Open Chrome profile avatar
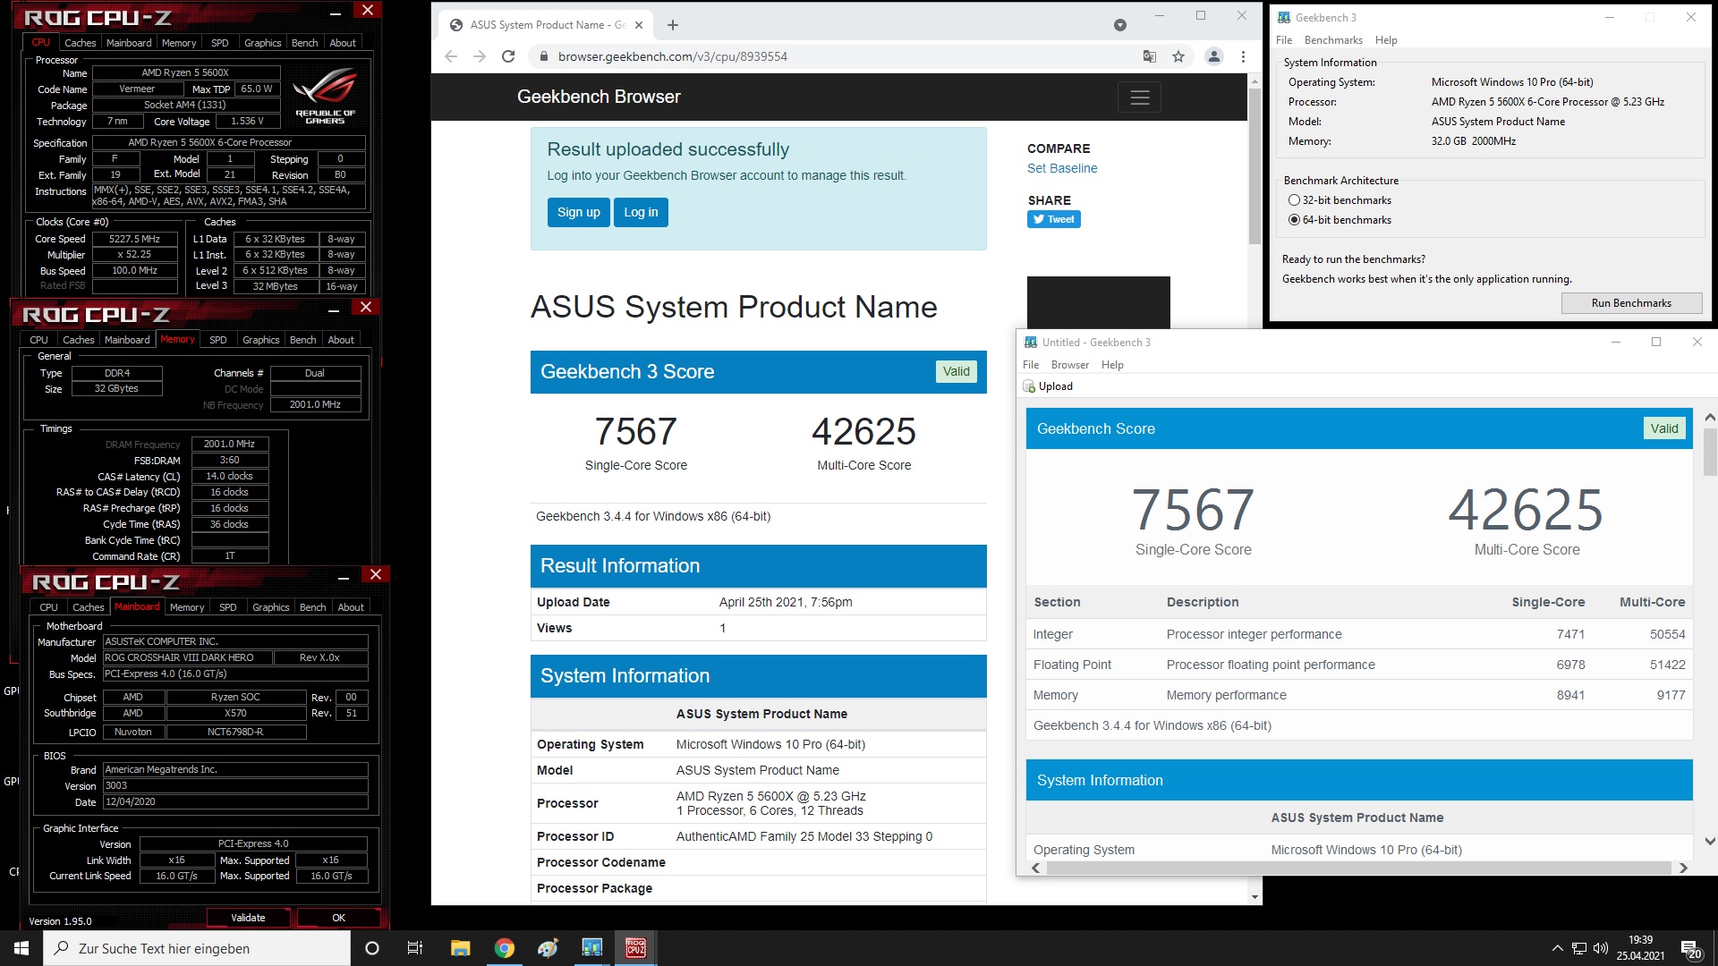Viewport: 1718px width, 966px height. coord(1214,56)
